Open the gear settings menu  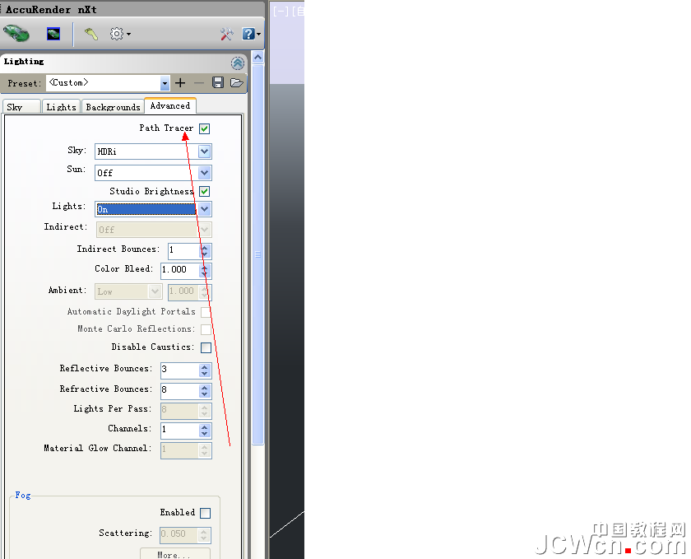tap(120, 34)
